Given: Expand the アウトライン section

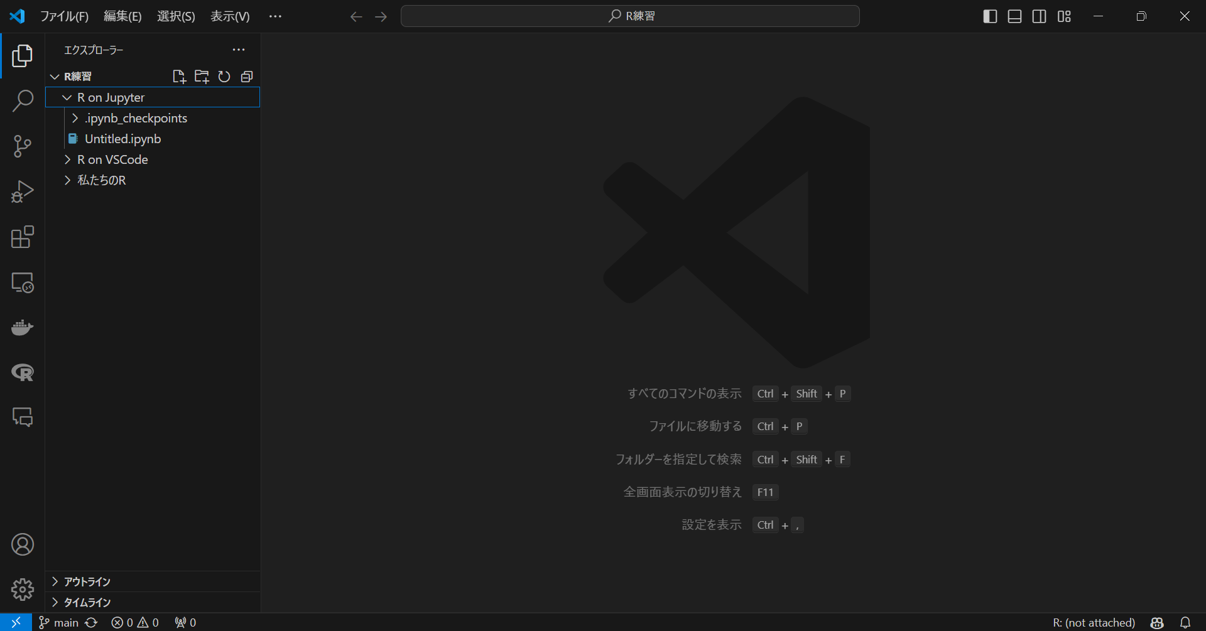Looking at the screenshot, I should click(87, 581).
